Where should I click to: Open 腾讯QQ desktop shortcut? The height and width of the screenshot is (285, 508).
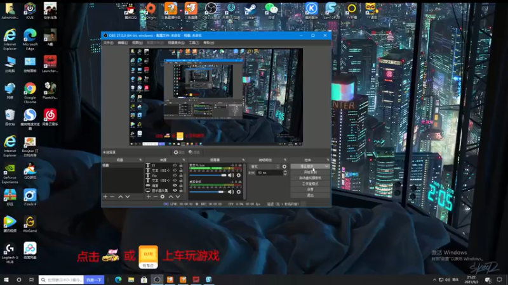(131, 11)
